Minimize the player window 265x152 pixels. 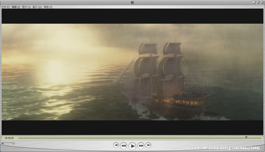[x=254, y=2]
